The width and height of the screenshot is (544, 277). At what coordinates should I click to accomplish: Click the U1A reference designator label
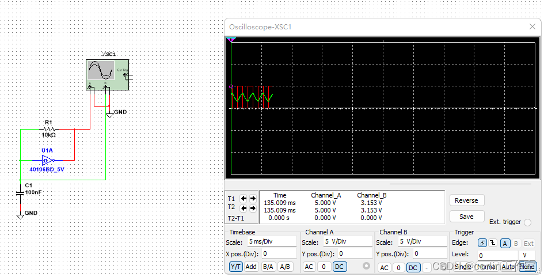(x=47, y=150)
